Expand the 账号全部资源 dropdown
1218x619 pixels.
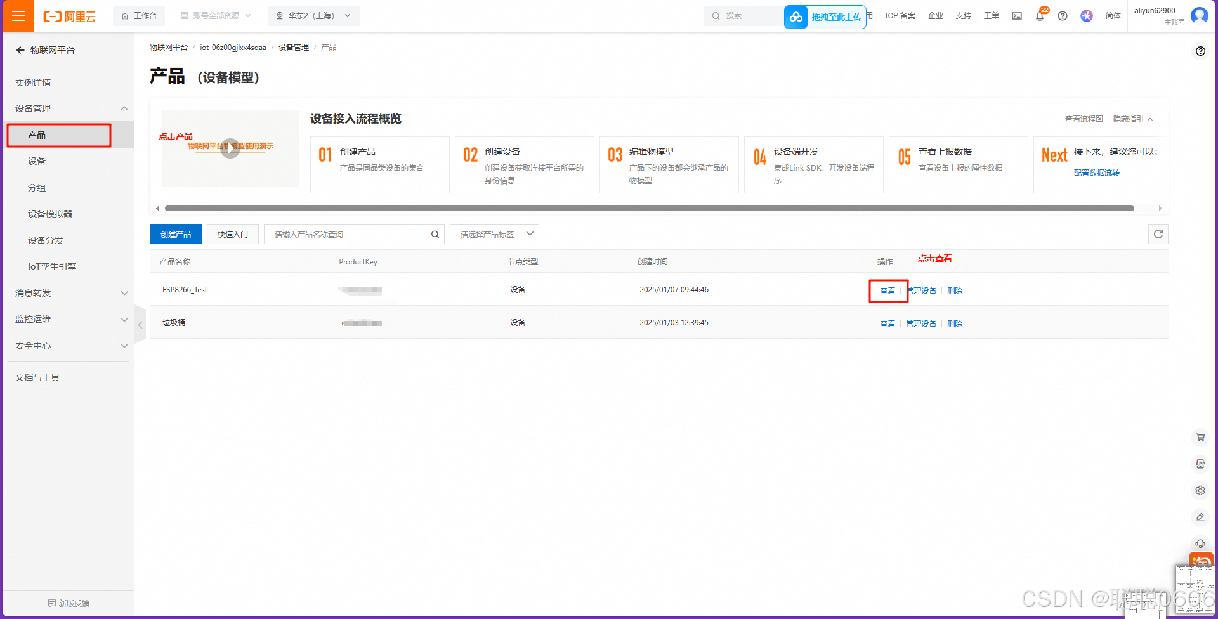(x=216, y=16)
